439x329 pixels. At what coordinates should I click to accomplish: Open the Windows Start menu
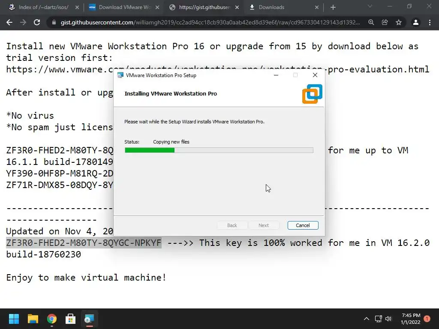tap(14, 319)
